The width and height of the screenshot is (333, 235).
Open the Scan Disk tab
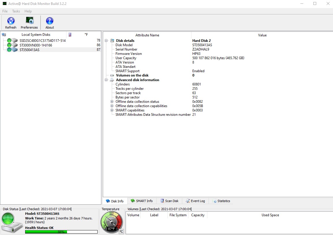click(x=169, y=201)
